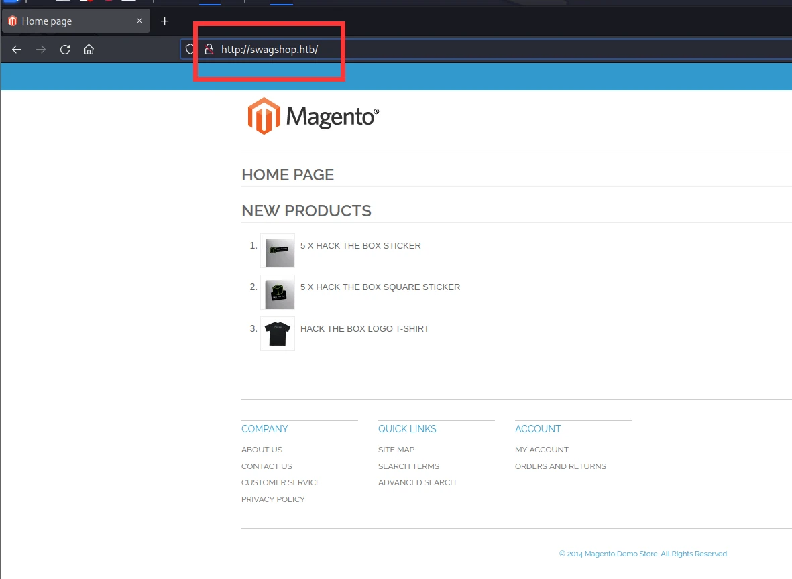The width and height of the screenshot is (792, 579).
Task: Open the Site Map link
Action: coord(396,450)
